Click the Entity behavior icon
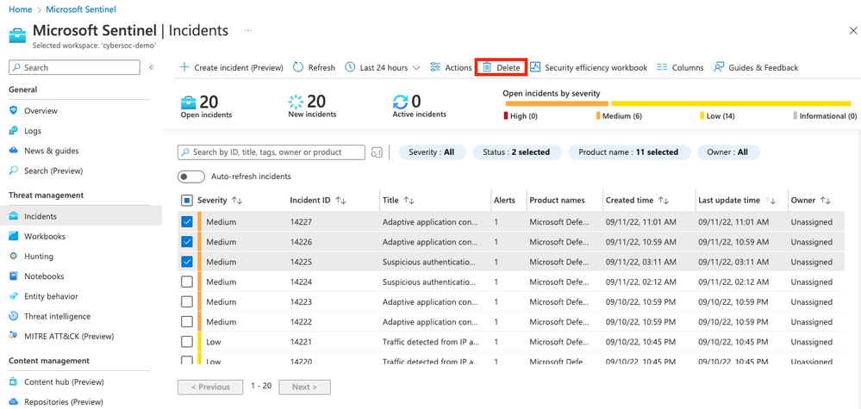This screenshot has height=409, width=861. (x=14, y=296)
